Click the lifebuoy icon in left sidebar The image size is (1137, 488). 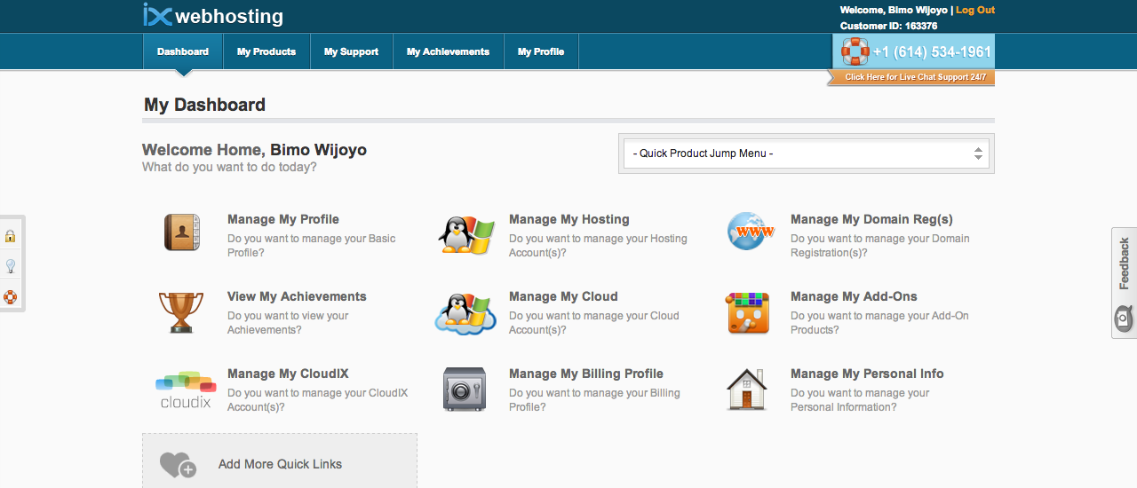coord(11,297)
